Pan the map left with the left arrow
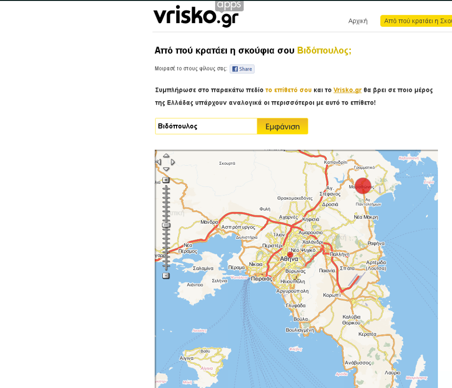 pyautogui.click(x=159, y=162)
